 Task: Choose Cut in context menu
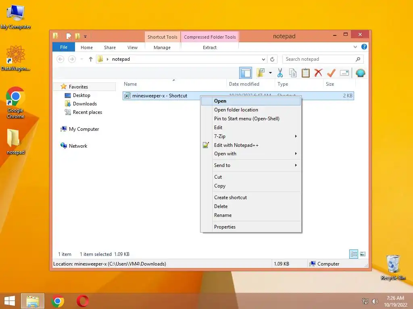[251, 177]
